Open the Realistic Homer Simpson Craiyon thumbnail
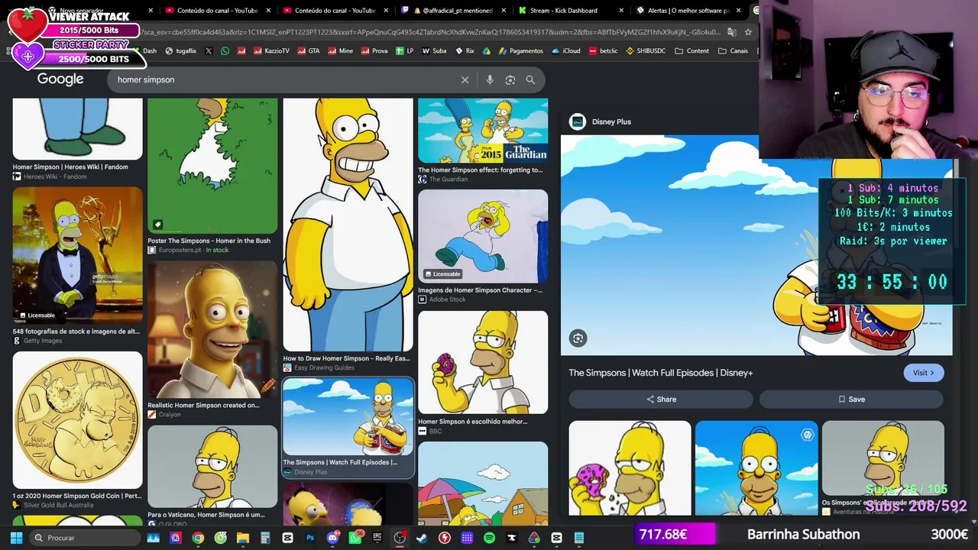The height and width of the screenshot is (550, 978). [x=212, y=330]
